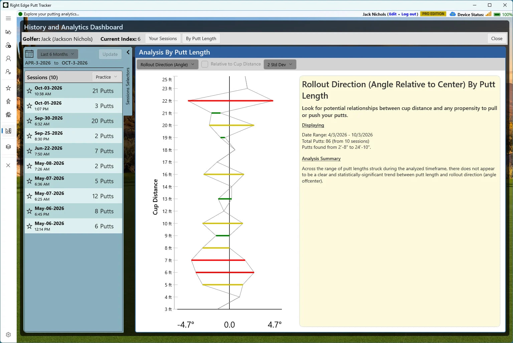Select the May-07-2026 6:25 AM session
Viewport: 513px width, 343px height.
pyautogui.click(x=73, y=196)
